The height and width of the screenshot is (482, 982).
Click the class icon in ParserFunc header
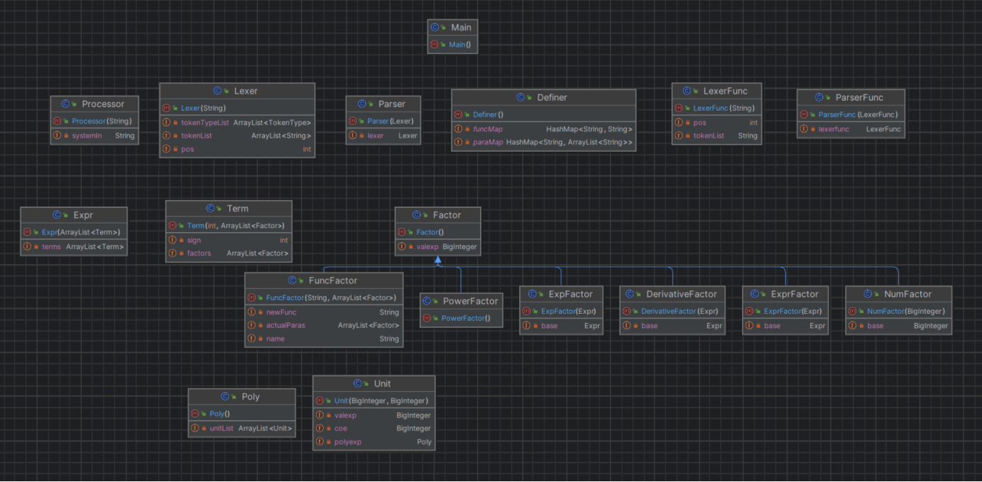[x=819, y=97]
